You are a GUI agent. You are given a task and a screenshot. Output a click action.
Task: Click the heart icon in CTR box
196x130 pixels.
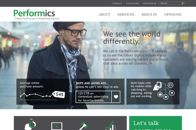tap(116, 97)
